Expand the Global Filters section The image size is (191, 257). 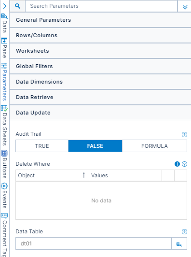[100, 66]
